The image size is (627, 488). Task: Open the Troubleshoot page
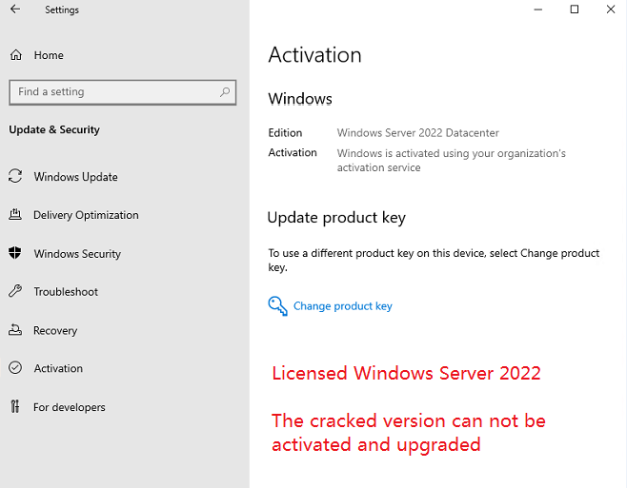tap(66, 292)
